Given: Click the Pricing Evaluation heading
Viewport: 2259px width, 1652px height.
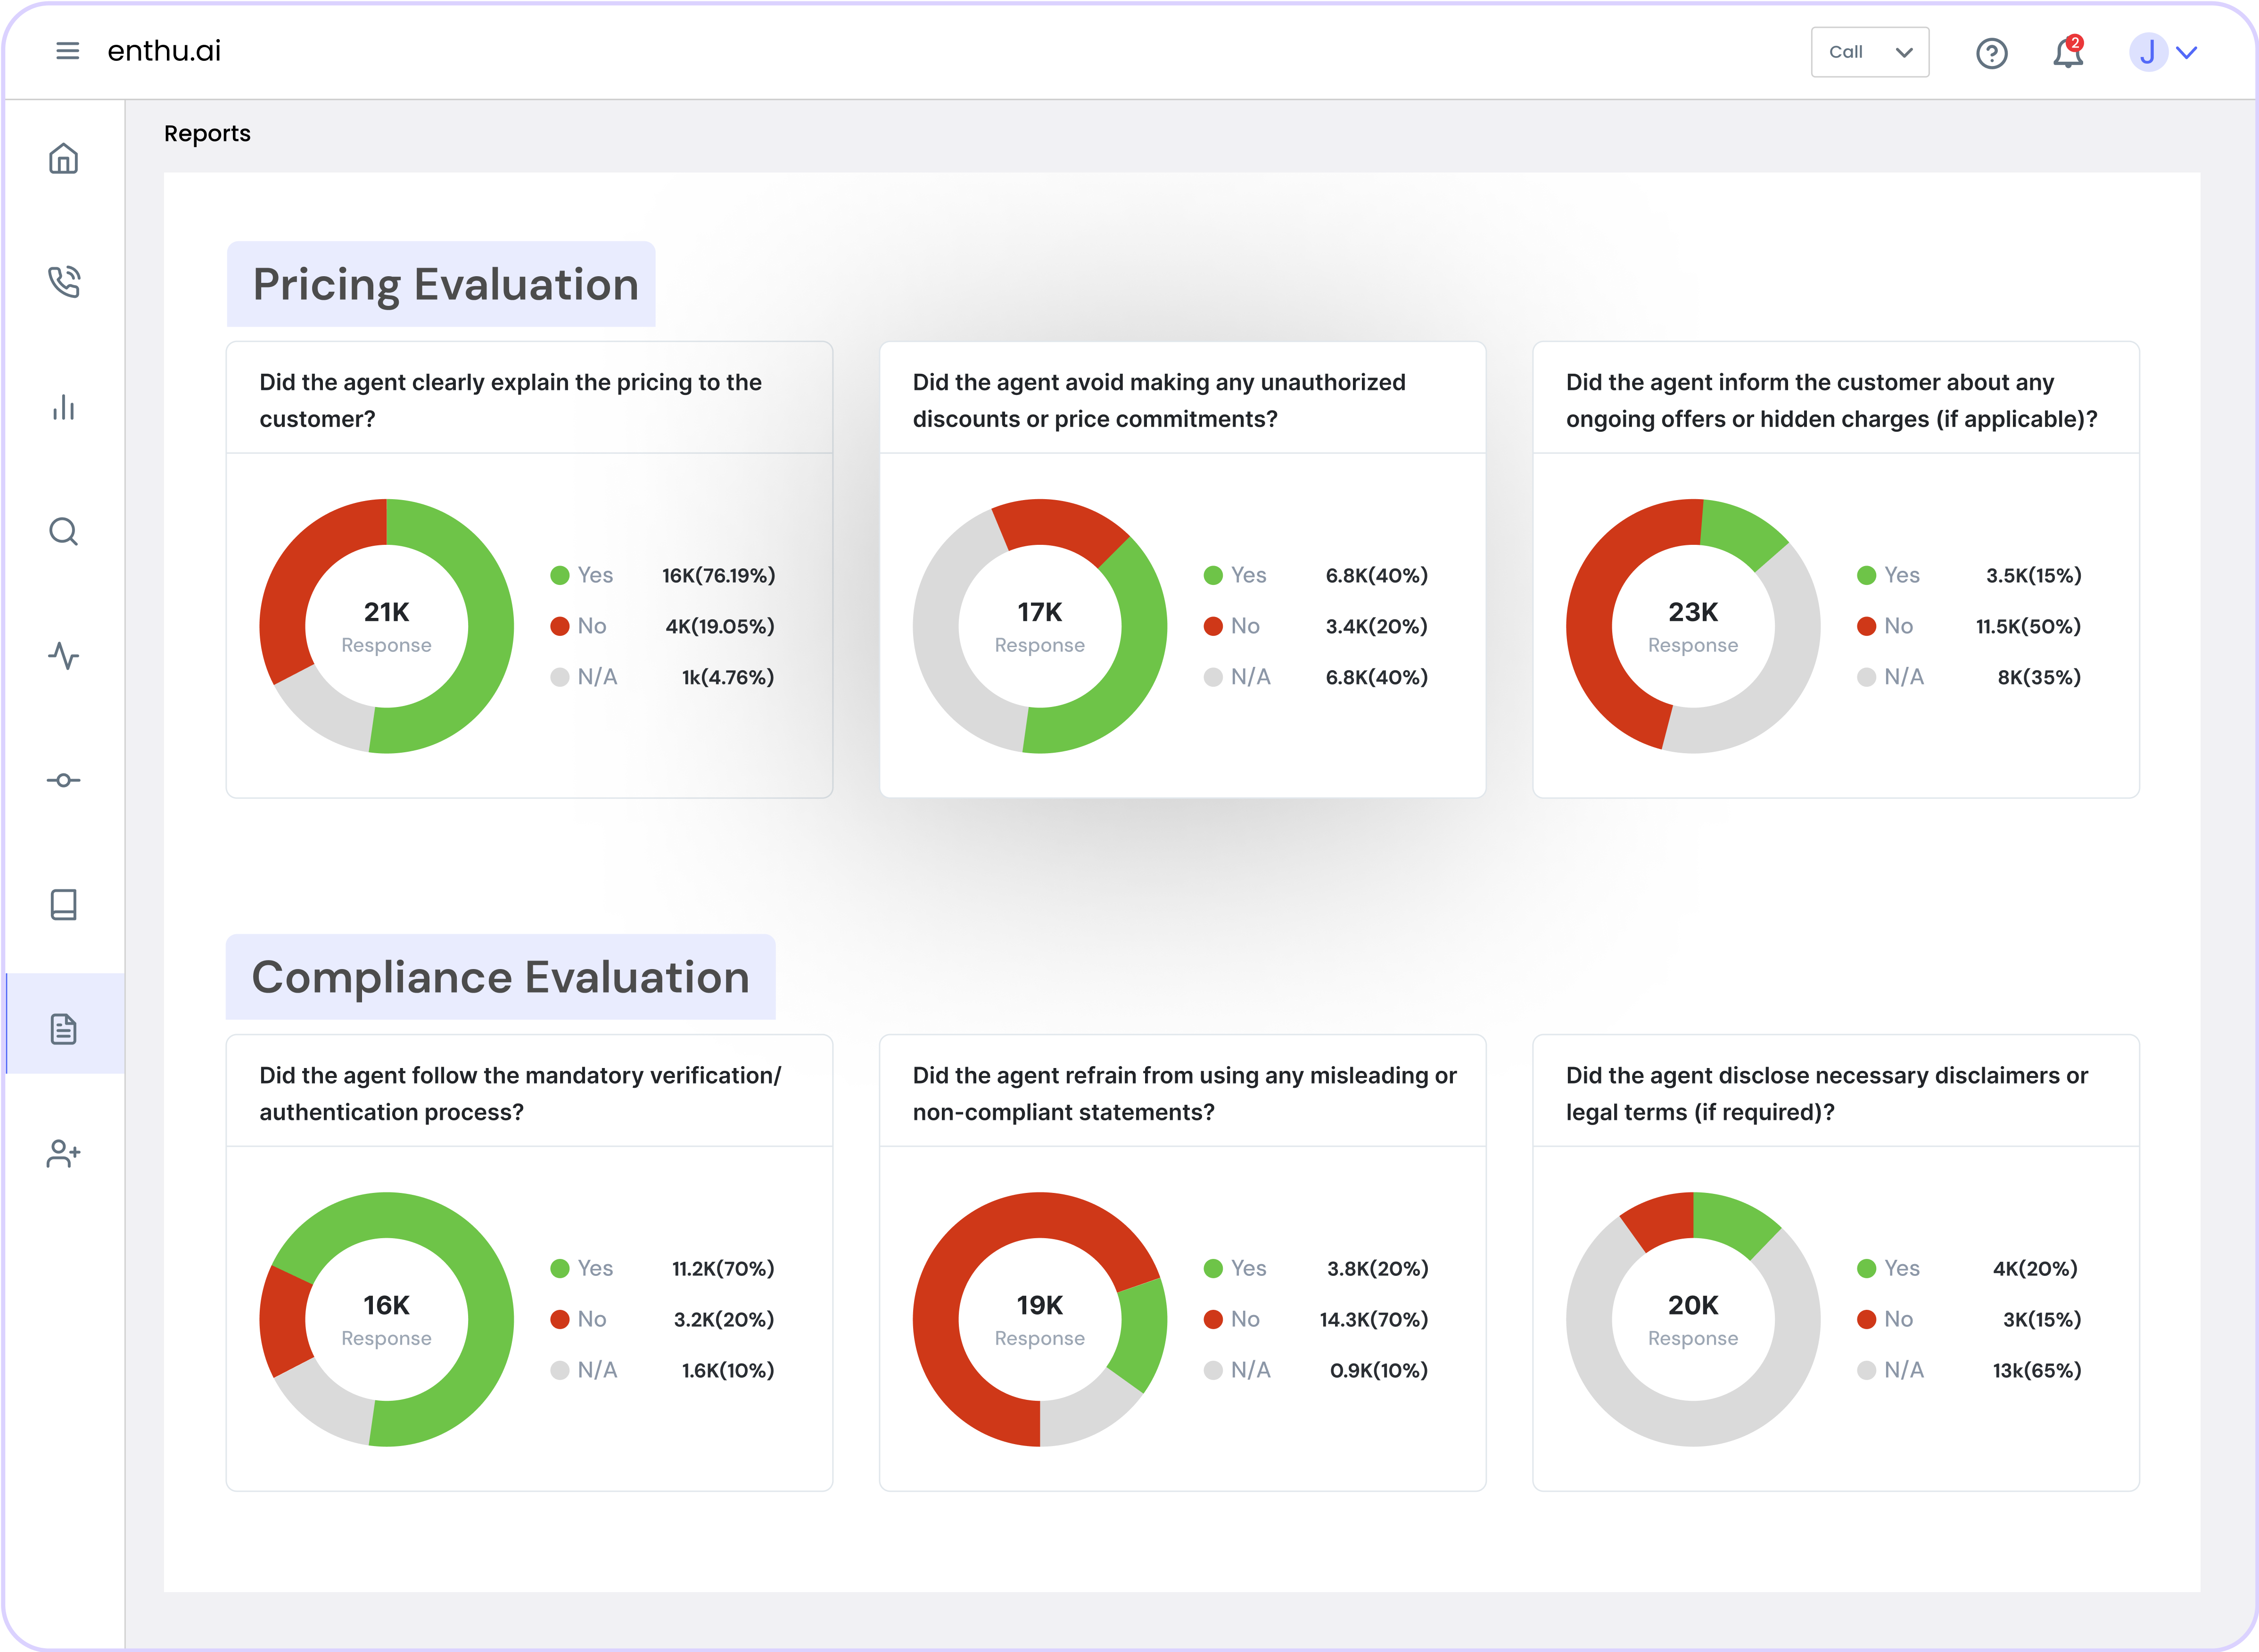Looking at the screenshot, I should tap(445, 284).
